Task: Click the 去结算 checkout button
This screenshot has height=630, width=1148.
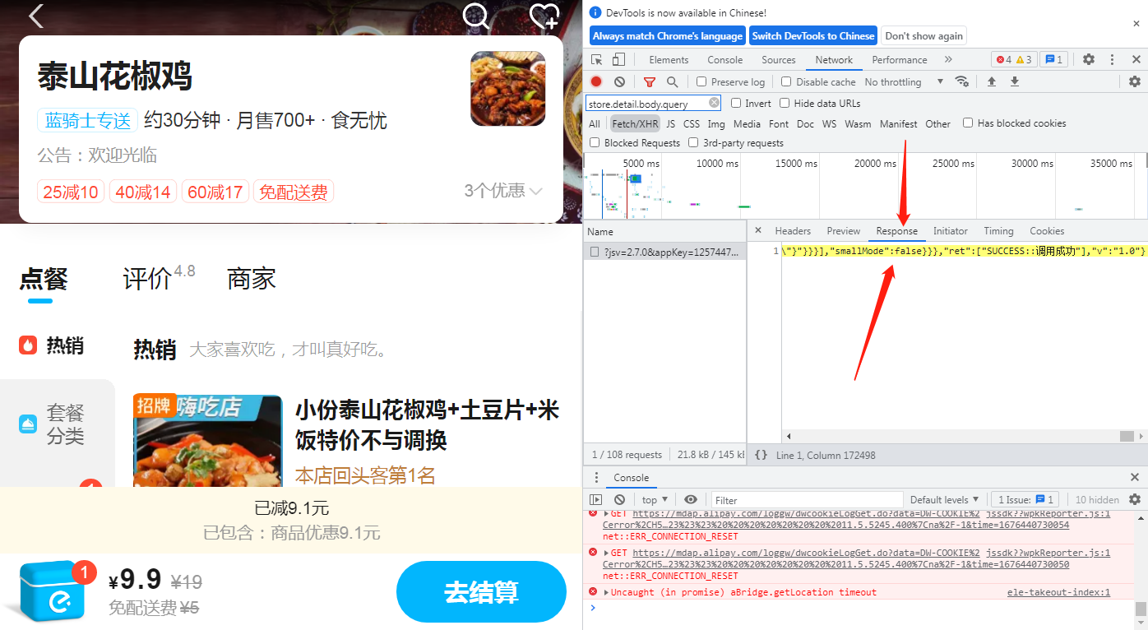Action: (481, 592)
